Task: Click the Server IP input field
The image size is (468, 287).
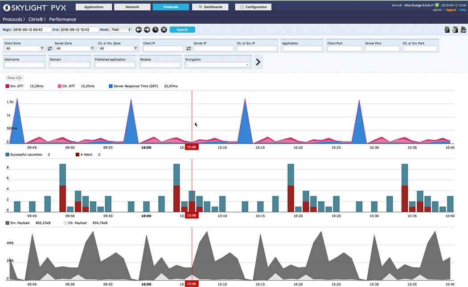Action: pos(213,48)
